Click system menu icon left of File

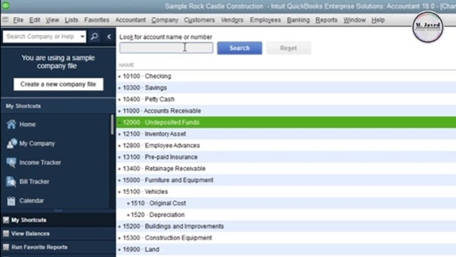point(5,20)
